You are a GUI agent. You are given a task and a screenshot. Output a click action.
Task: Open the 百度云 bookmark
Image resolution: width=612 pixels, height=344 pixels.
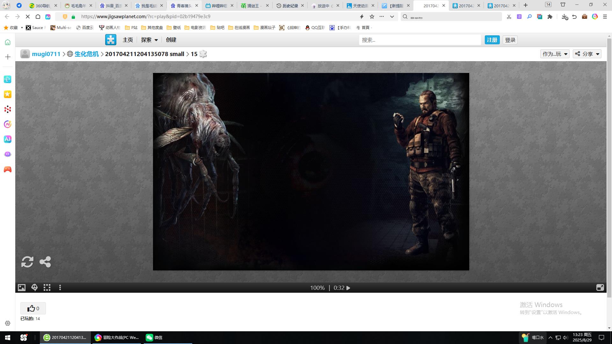click(85, 28)
